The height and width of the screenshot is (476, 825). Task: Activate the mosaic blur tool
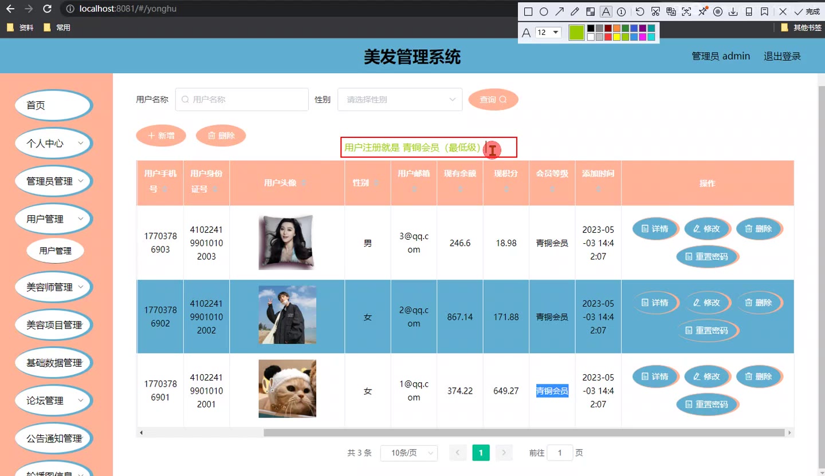click(x=590, y=11)
